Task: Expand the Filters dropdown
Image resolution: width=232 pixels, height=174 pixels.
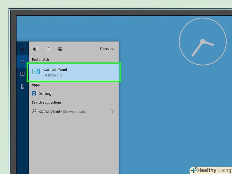Action: [x=107, y=49]
